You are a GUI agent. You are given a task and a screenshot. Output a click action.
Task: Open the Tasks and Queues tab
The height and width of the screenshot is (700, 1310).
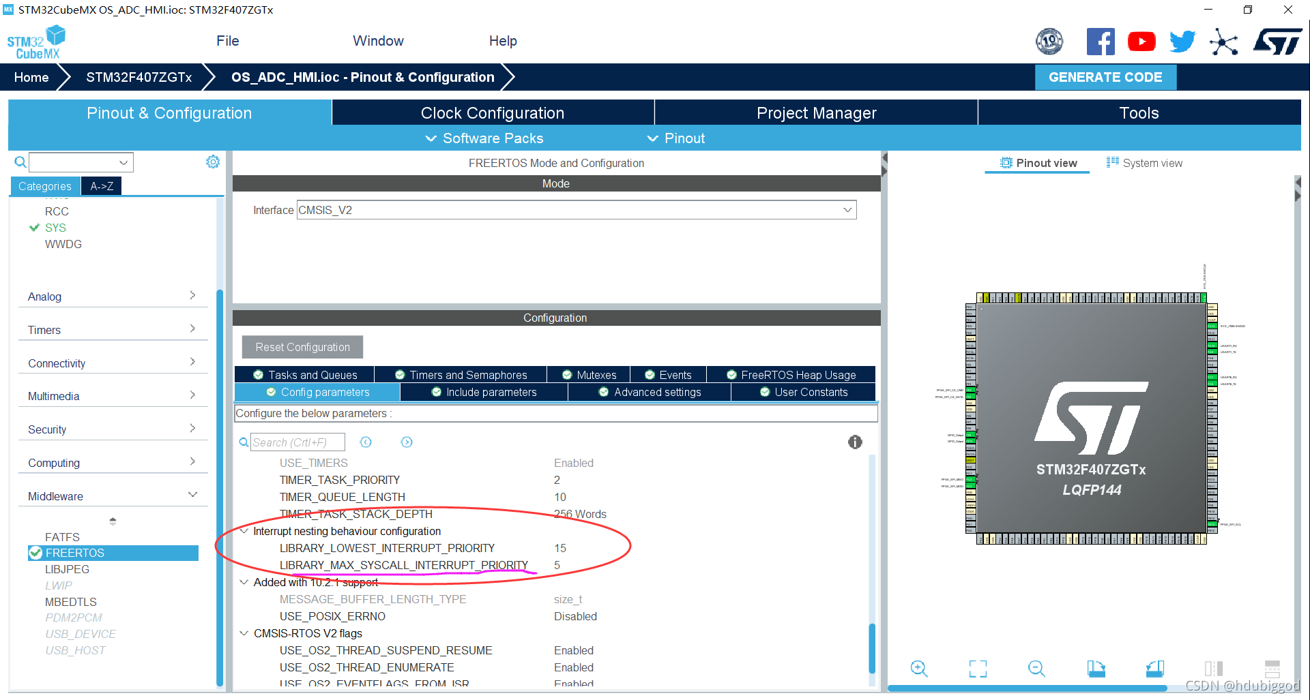tap(305, 375)
